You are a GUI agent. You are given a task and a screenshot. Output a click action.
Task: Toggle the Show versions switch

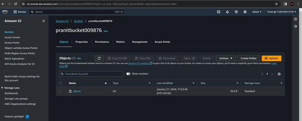coord(129,74)
